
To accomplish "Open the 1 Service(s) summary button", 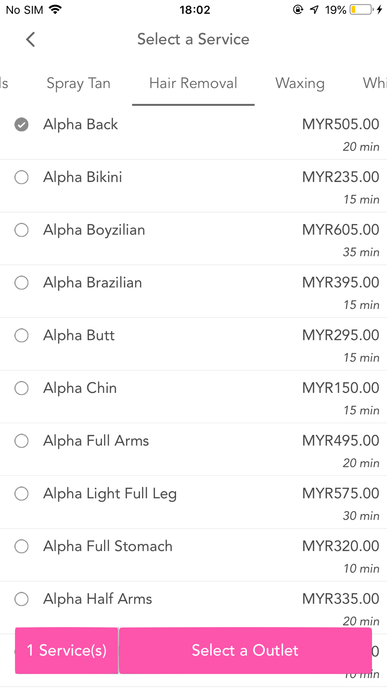I will pyautogui.click(x=67, y=650).
